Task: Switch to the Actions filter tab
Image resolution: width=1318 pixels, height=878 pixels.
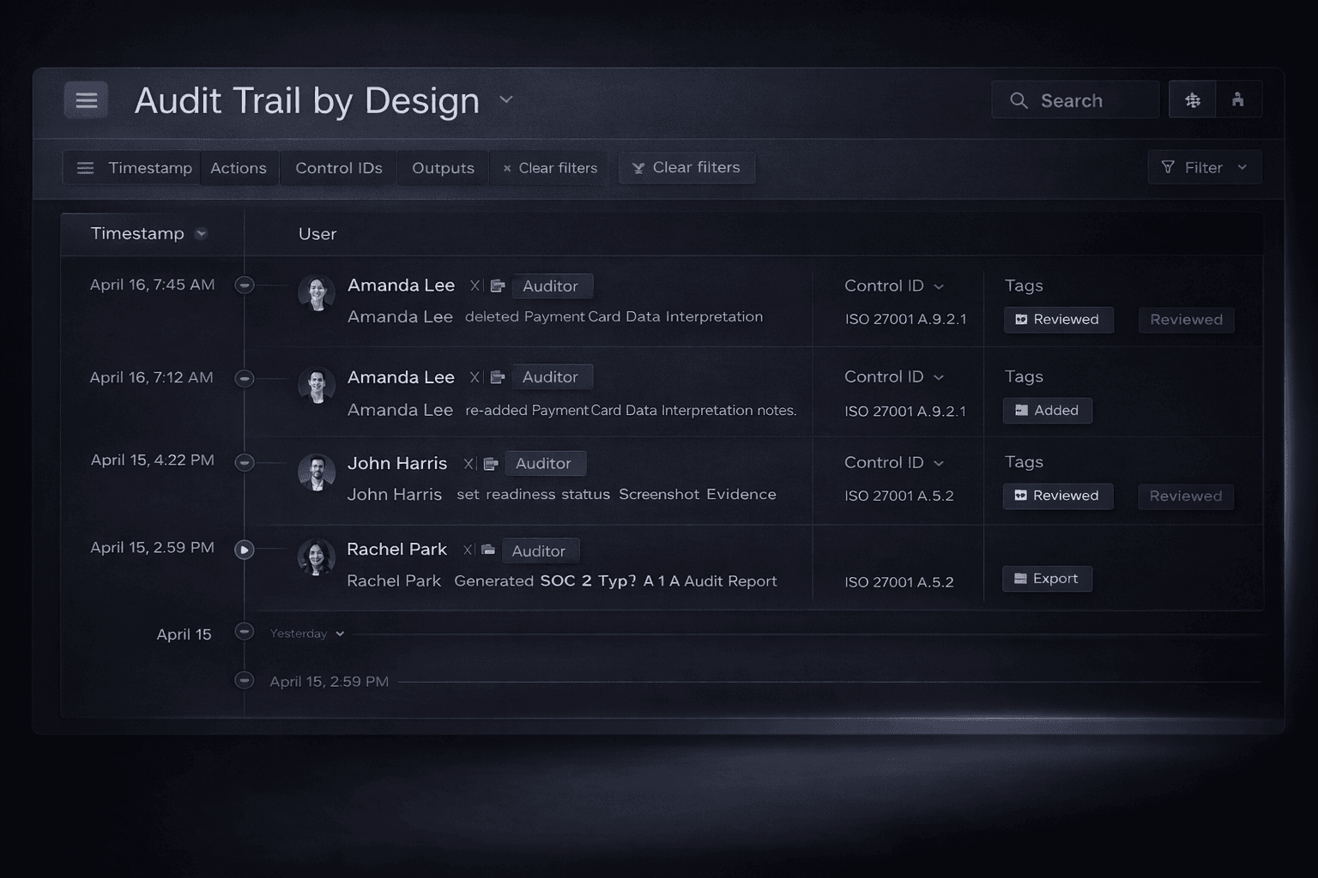Action: [x=239, y=167]
